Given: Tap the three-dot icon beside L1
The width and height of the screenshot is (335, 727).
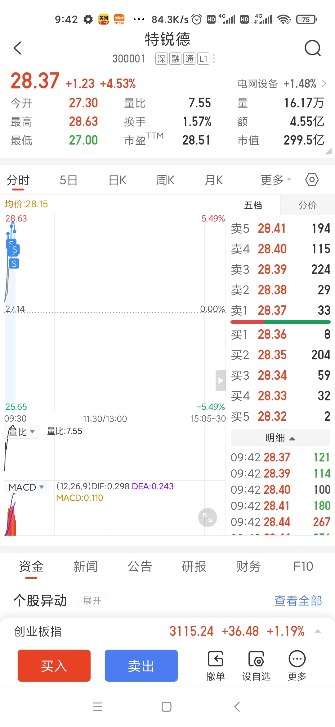Looking at the screenshot, I should click(214, 59).
